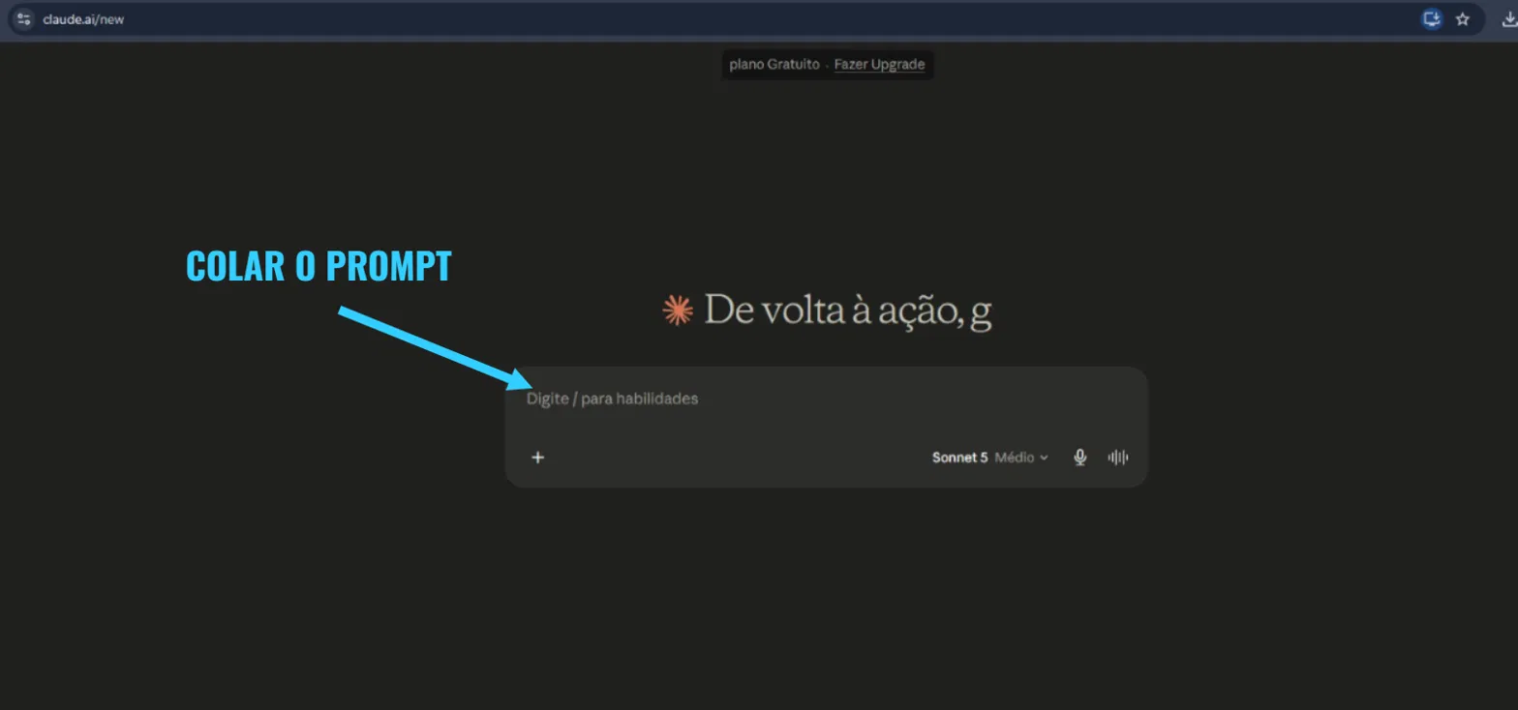The image size is (1518, 710).
Task: Start dictation with the microphone icon
Action: 1080,458
